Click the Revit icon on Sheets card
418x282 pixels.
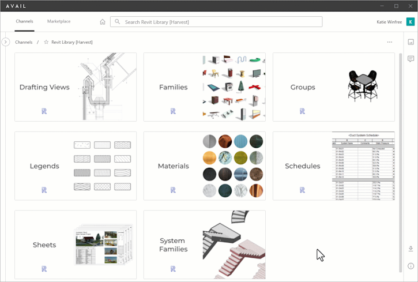[x=44, y=269]
